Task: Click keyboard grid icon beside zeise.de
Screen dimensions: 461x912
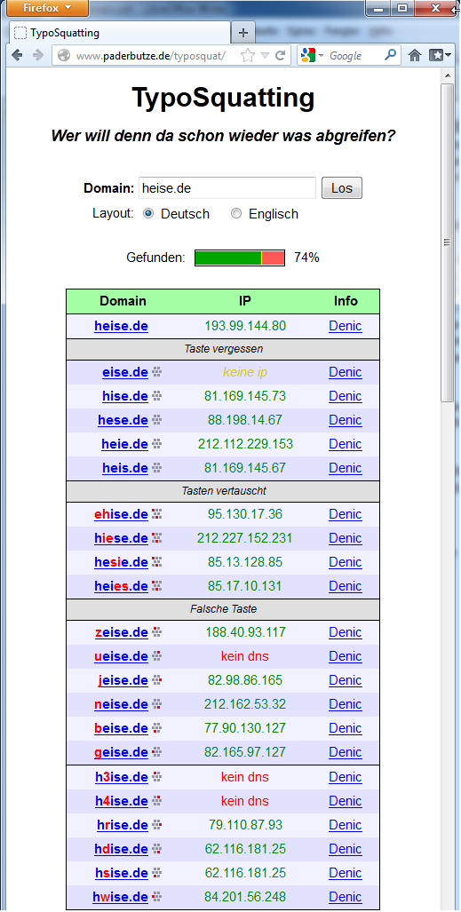Action: 156,632
